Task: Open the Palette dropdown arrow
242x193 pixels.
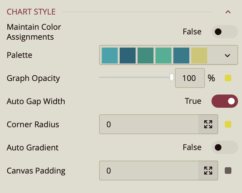Action: pyautogui.click(x=227, y=55)
